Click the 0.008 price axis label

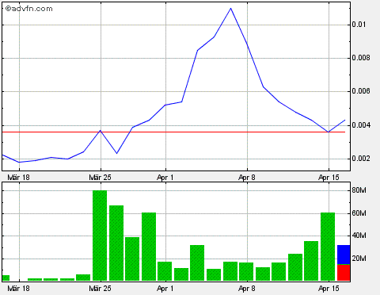point(361,58)
